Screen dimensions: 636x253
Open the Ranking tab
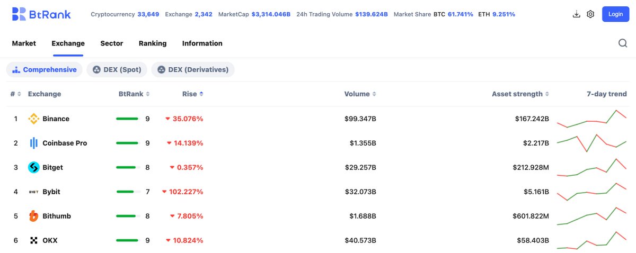tap(153, 43)
